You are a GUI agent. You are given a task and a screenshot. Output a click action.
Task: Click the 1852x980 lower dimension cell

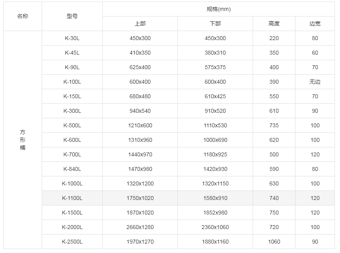(x=215, y=213)
